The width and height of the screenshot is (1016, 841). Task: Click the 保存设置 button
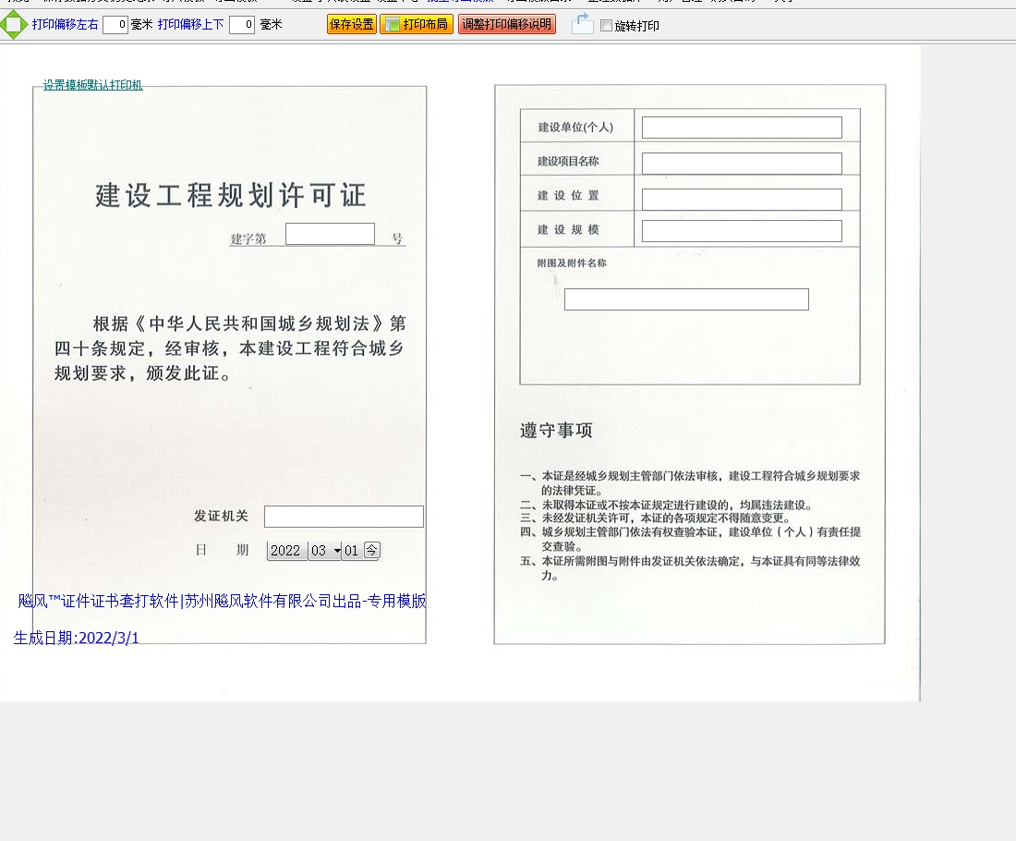(352, 25)
